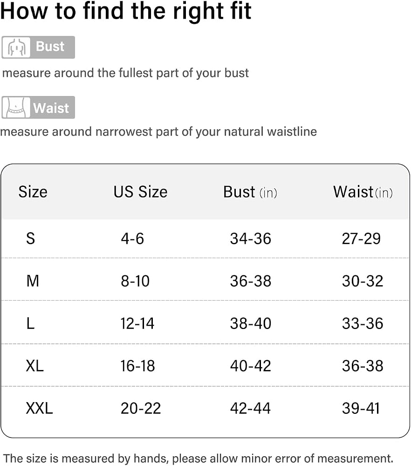Viewport: 411px width, 466px height.
Task: Click the How to find the right fit heading
Action: [126, 11]
